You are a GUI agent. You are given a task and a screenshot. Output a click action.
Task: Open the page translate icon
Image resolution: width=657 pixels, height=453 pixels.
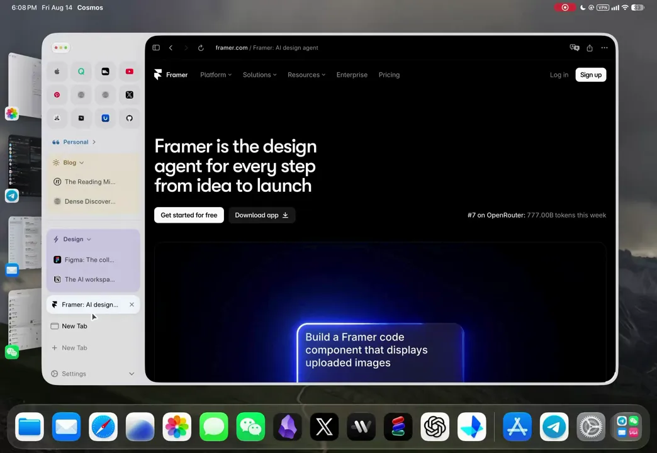tap(575, 48)
